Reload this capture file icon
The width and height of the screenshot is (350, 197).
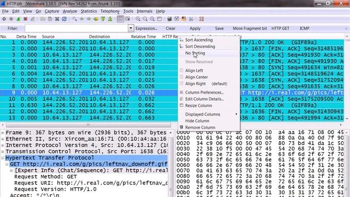pyautogui.click(x=65, y=19)
